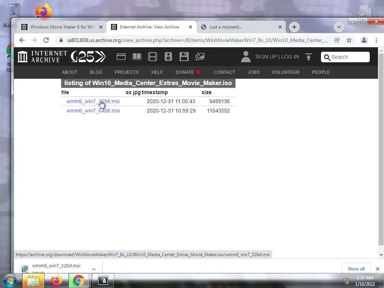Switch to Windows Movie Maker 6 tab
384x288 pixels.
coord(62,27)
